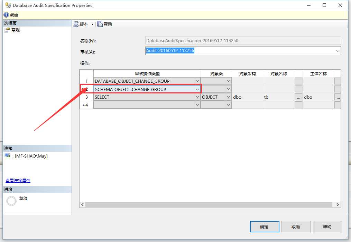Viewport: 351px width, 242px height.
Task: Minimize the properties window
Action: tap(309, 5)
